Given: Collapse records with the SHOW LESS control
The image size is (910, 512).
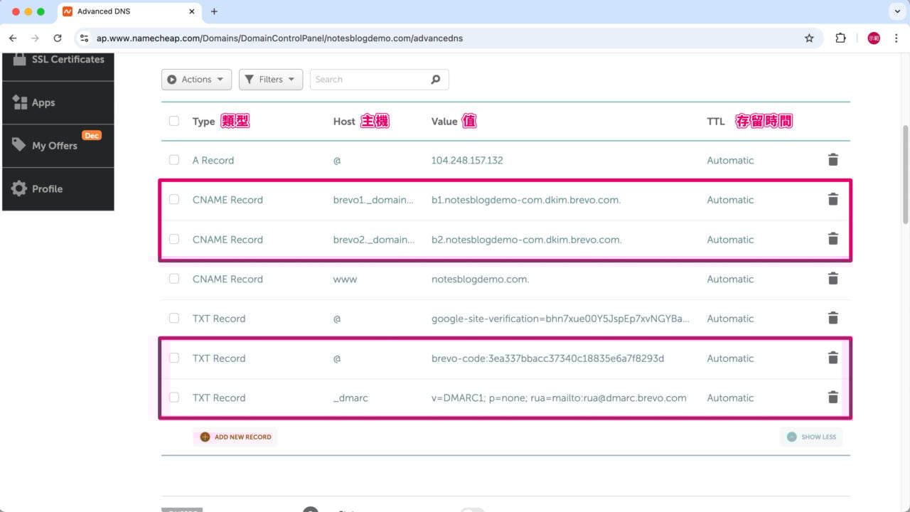Looking at the screenshot, I should tap(810, 437).
